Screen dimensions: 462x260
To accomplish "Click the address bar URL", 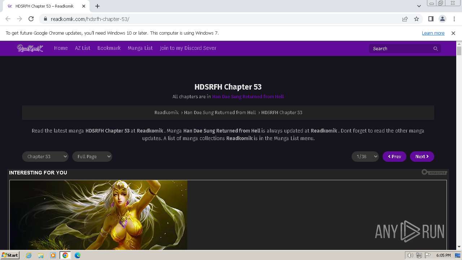I will 90,19.
